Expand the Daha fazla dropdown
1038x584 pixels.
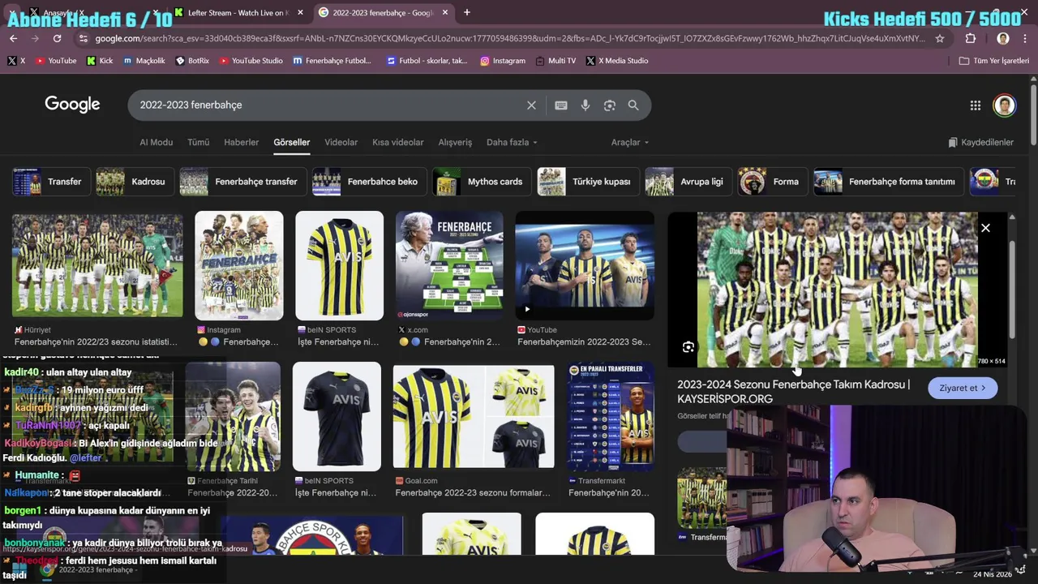512,142
